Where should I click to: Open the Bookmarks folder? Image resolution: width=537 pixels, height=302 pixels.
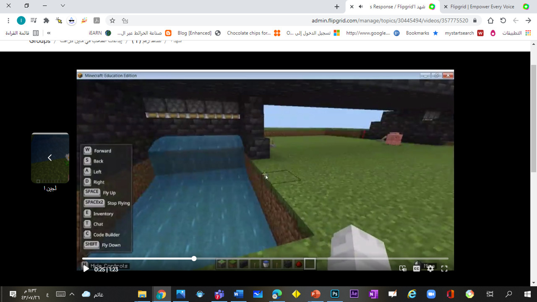tap(422, 33)
